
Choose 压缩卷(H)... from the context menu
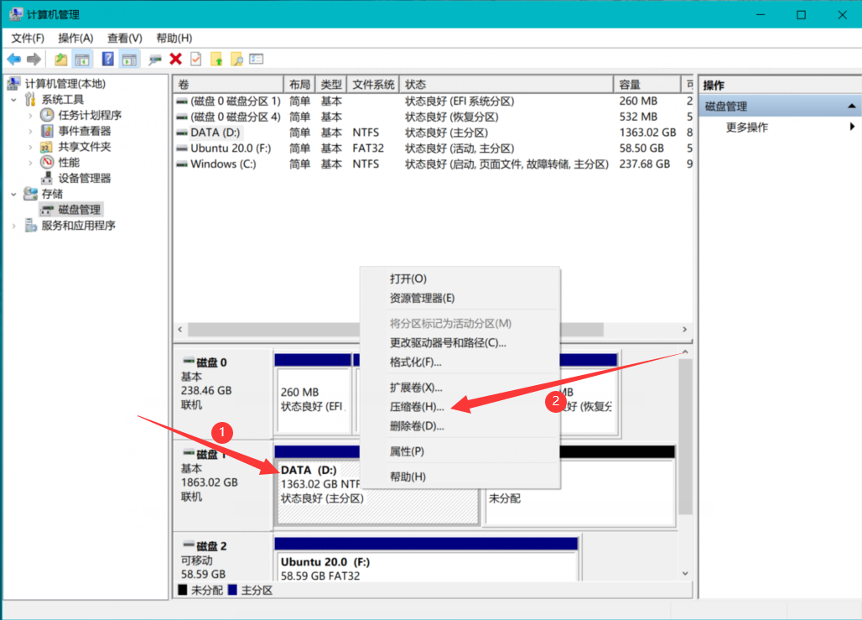click(460, 407)
